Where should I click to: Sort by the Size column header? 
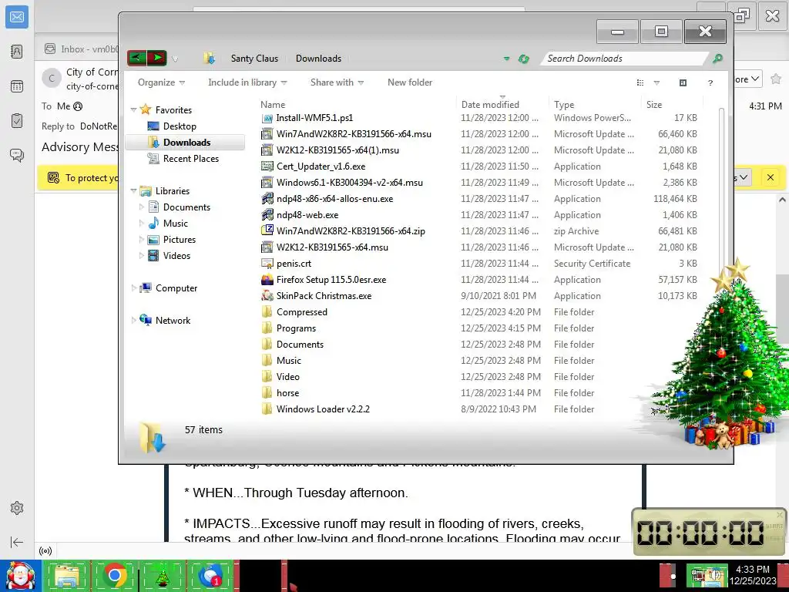click(x=653, y=105)
